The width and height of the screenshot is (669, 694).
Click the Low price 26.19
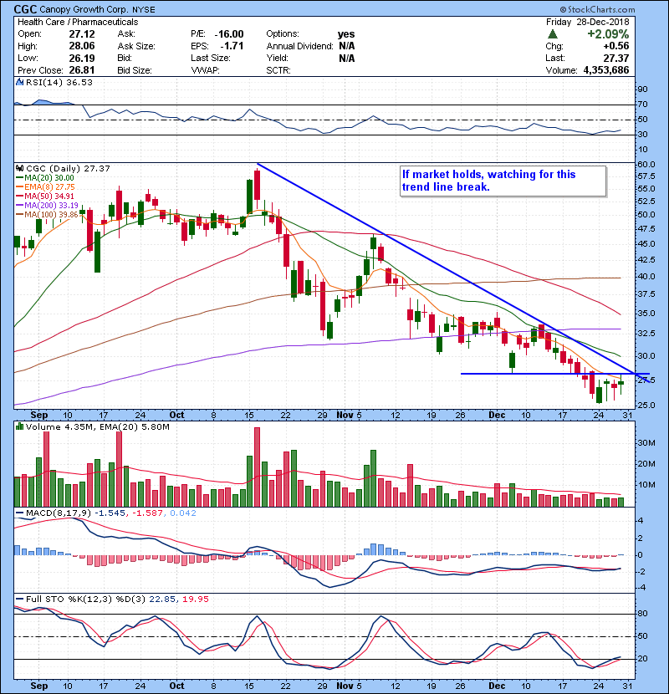coord(82,58)
